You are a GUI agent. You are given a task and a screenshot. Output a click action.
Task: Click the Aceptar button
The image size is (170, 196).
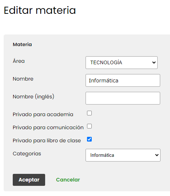[x=29, y=180]
